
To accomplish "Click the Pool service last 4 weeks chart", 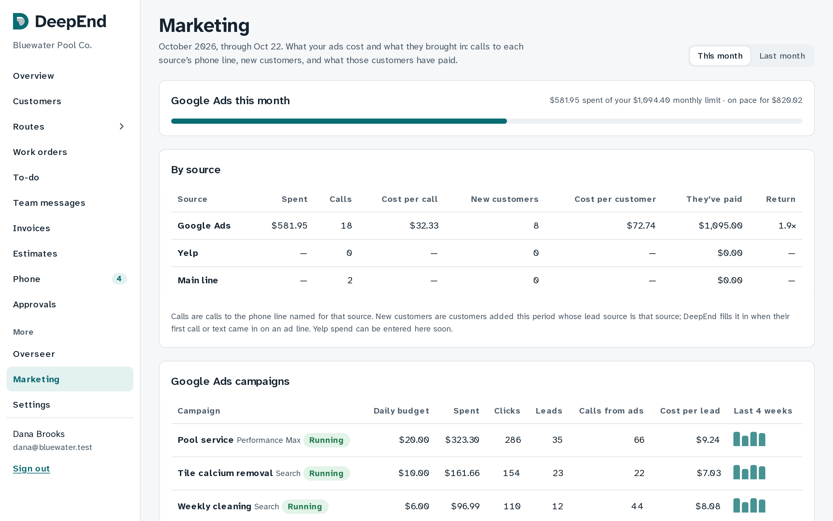I will 749,439.
